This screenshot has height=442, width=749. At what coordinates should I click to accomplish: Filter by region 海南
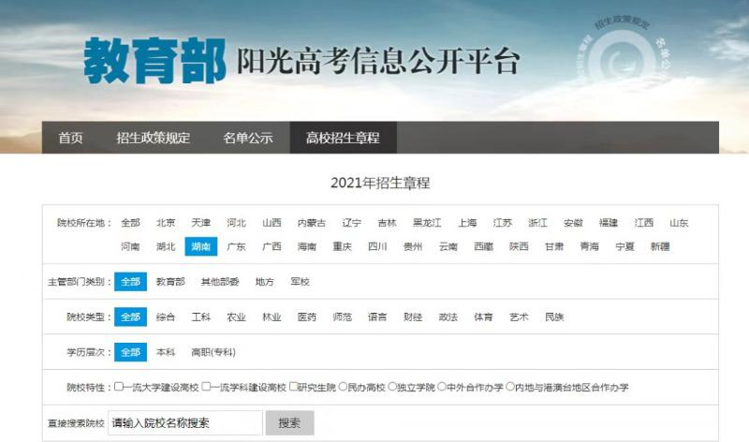point(307,246)
